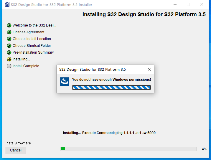Click 'You do not have enough Windows permissions!' message
The width and height of the screenshot is (211, 160).
(x=112, y=80)
